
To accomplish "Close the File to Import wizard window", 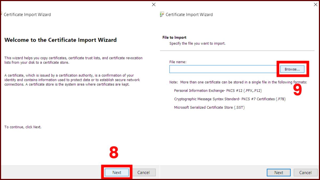I will pos(316,5).
